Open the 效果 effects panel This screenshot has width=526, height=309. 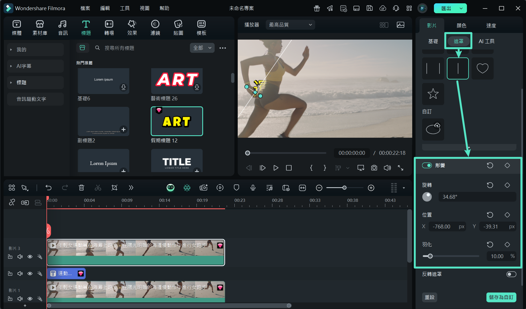pyautogui.click(x=132, y=28)
